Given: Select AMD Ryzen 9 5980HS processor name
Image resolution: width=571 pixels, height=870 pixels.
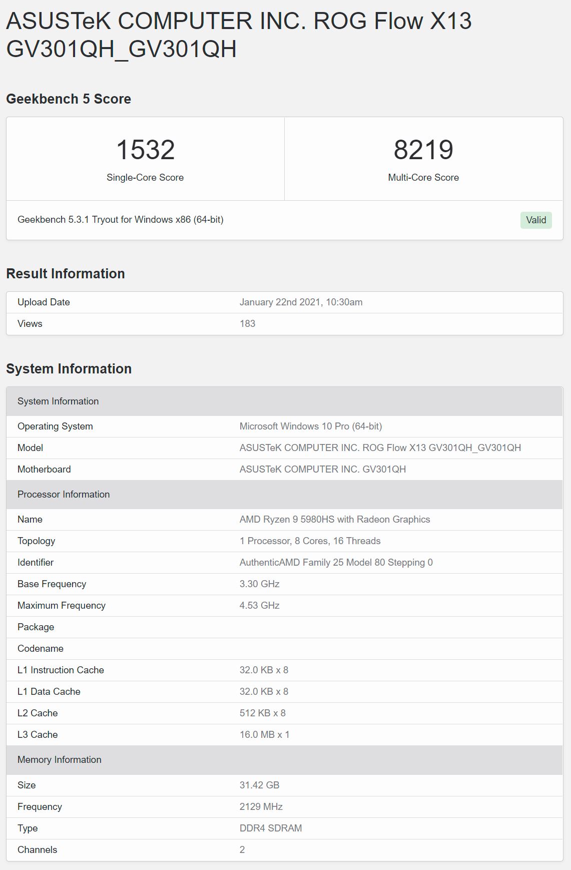Looking at the screenshot, I should [335, 520].
